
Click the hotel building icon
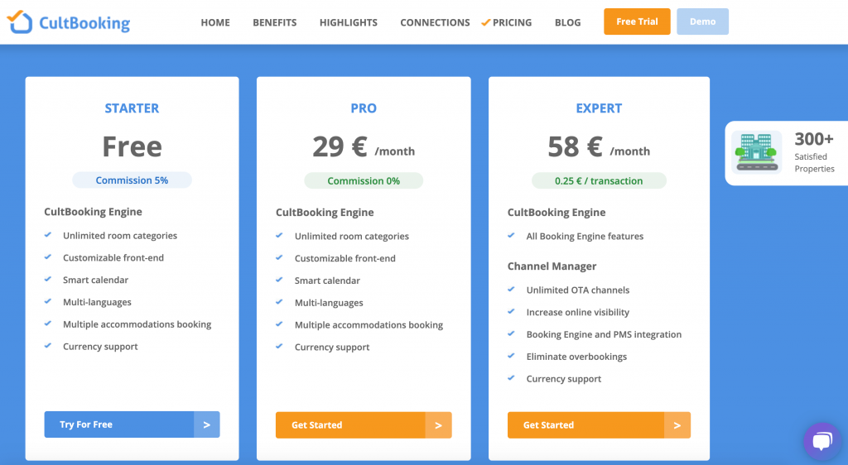[756, 152]
